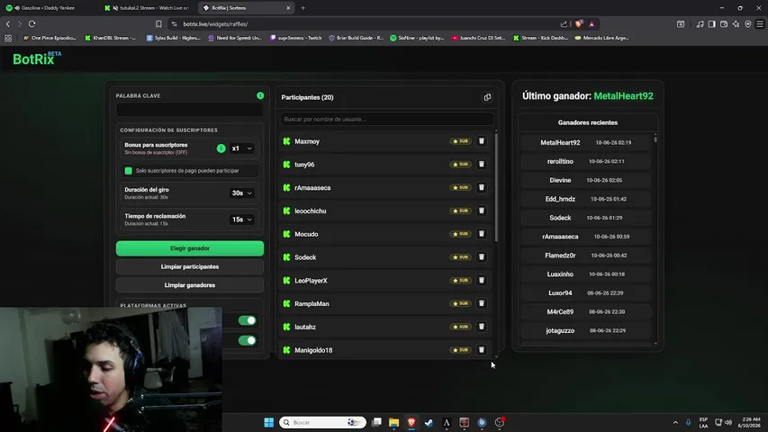Click the recent winners scrollbar
Viewport: 768px width, 432px height.
click(655, 139)
